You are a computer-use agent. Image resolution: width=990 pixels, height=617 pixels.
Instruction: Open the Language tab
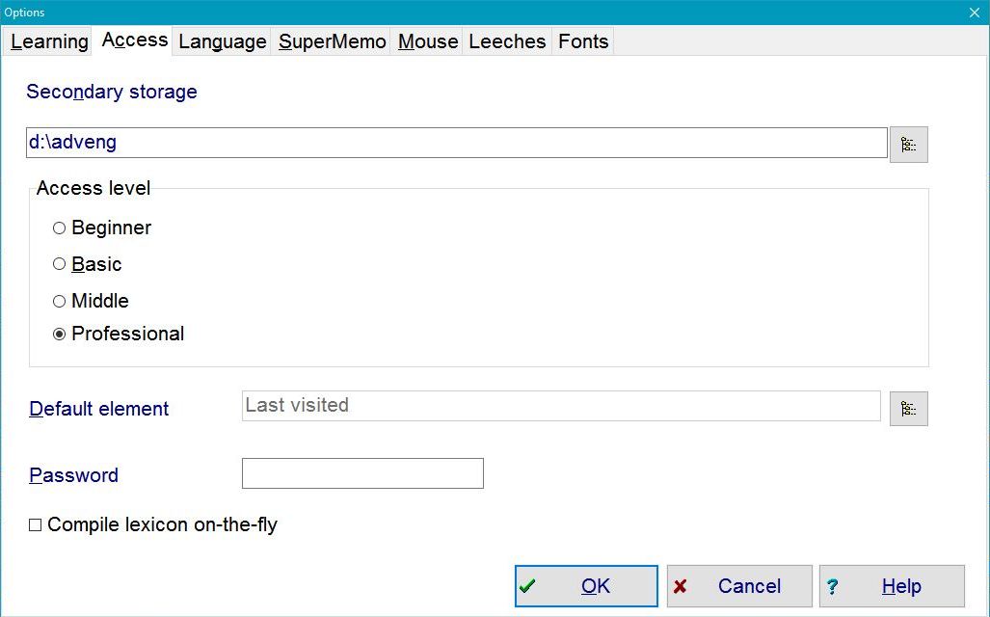222,41
